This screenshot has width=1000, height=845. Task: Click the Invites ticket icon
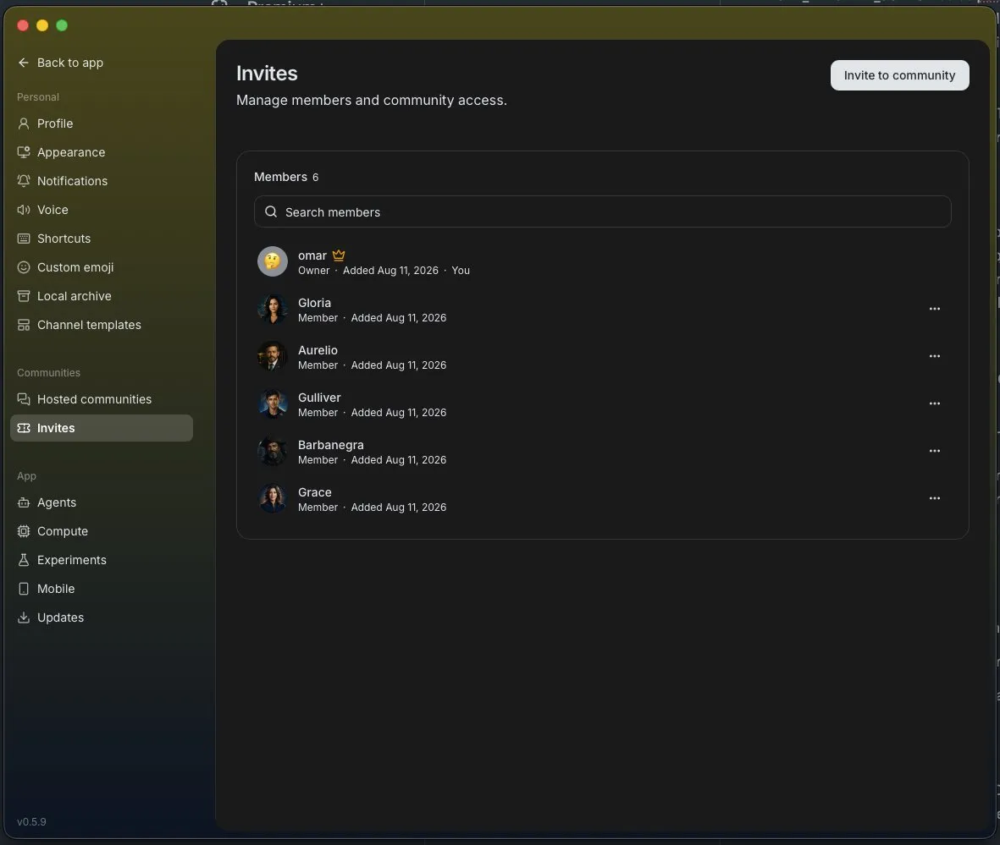(x=24, y=428)
